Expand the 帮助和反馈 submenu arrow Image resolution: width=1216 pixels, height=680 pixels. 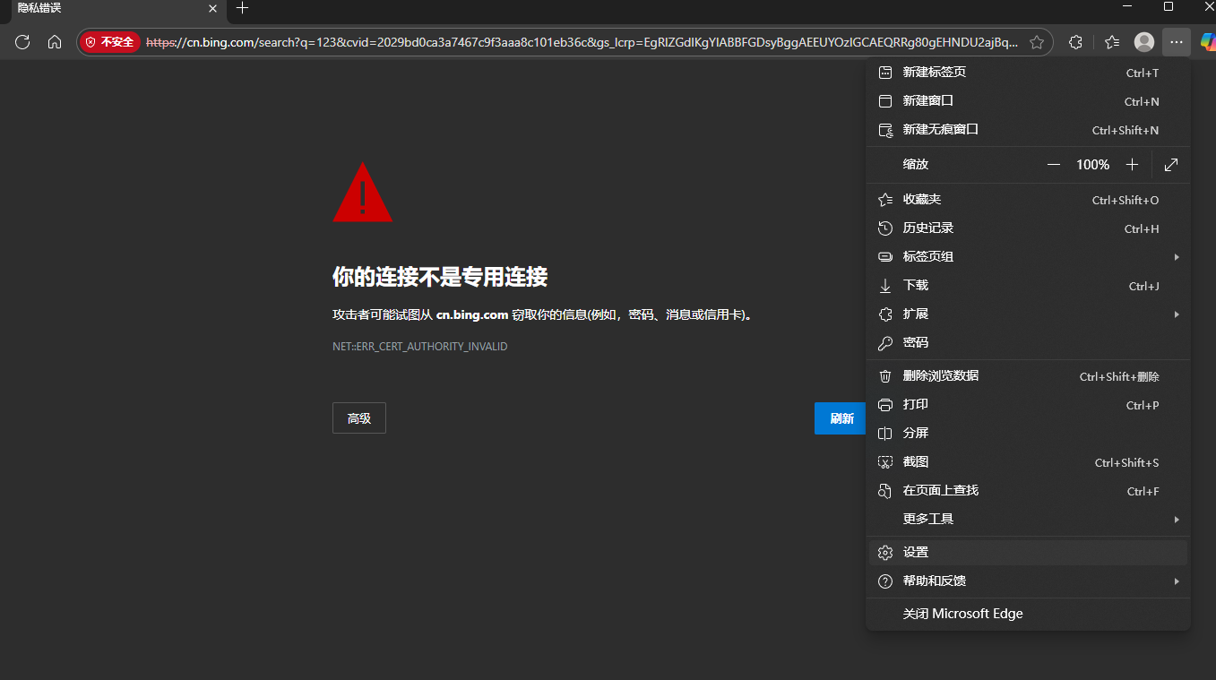tap(1177, 581)
